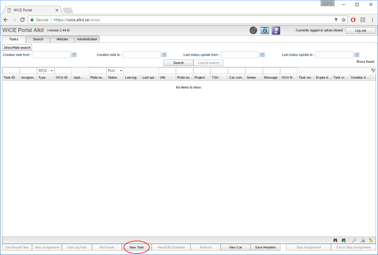Click the Task ID column header
This screenshot has height=255, width=378.
[10, 77]
